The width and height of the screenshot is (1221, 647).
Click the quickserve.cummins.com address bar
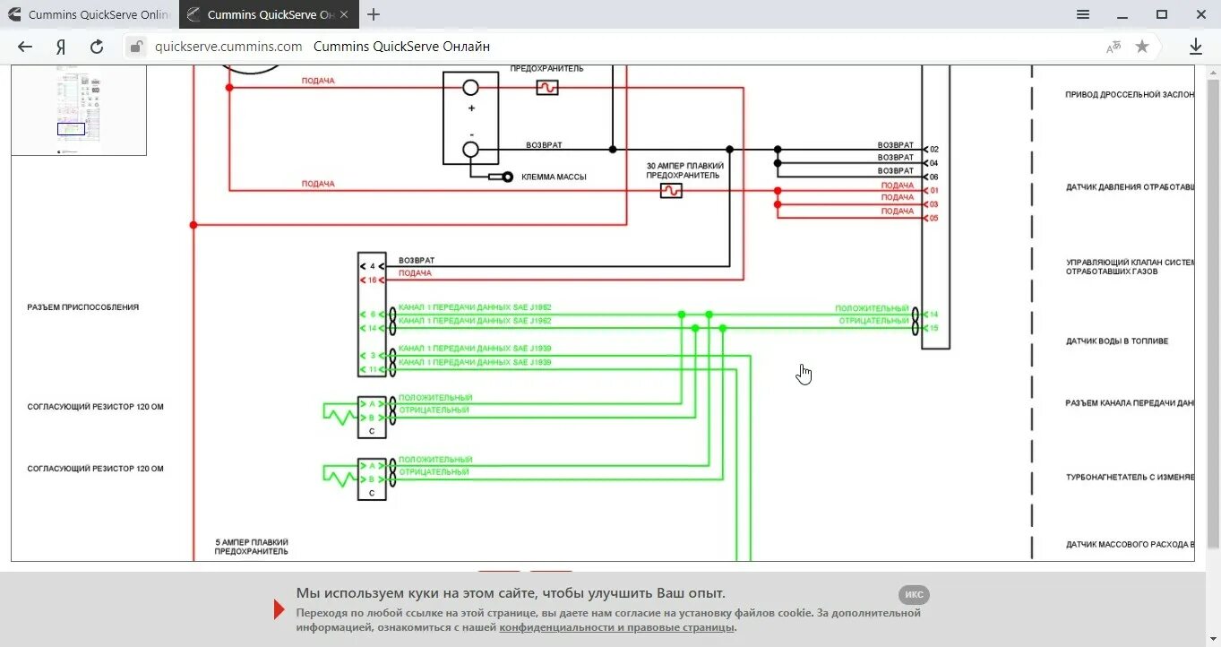[228, 46]
